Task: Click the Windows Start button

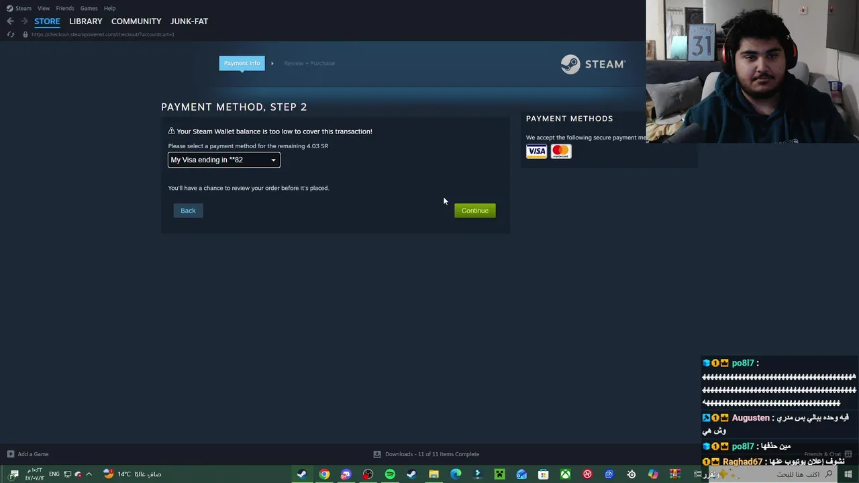Action: point(848,474)
